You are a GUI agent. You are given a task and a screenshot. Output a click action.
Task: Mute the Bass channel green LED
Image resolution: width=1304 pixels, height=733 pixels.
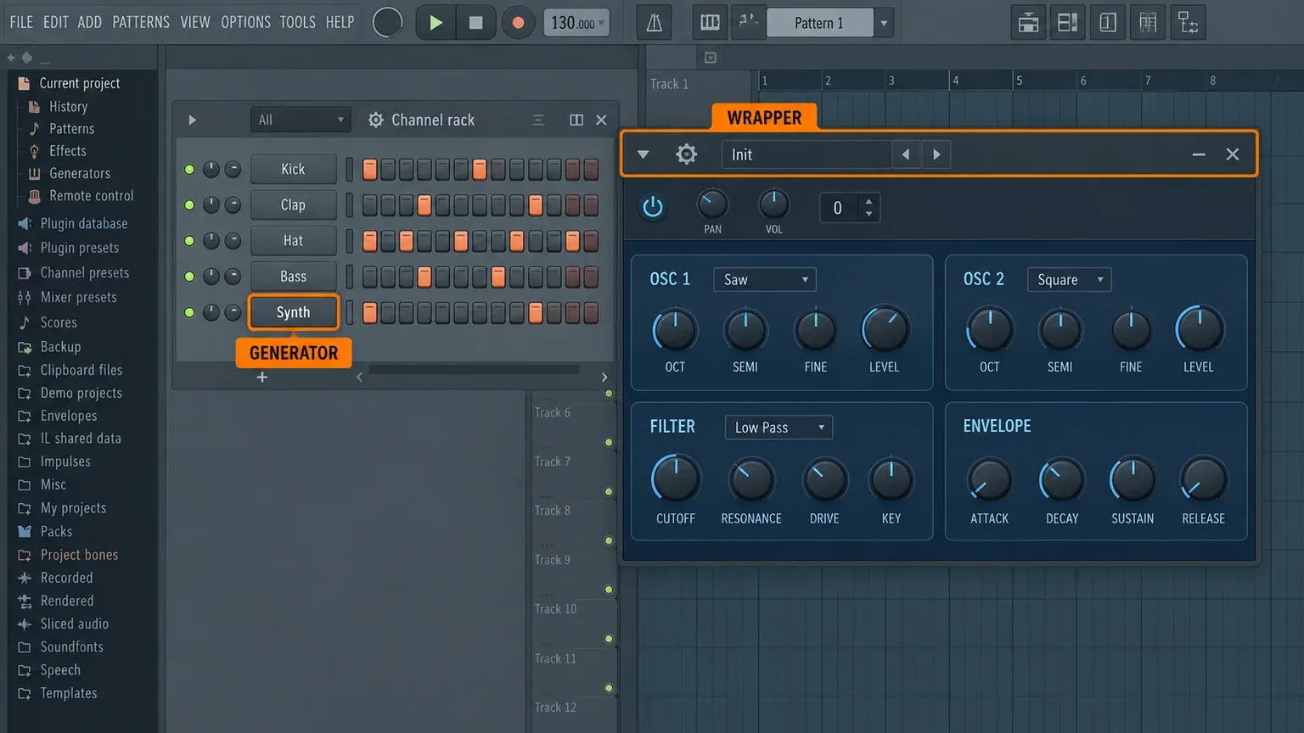pos(189,277)
